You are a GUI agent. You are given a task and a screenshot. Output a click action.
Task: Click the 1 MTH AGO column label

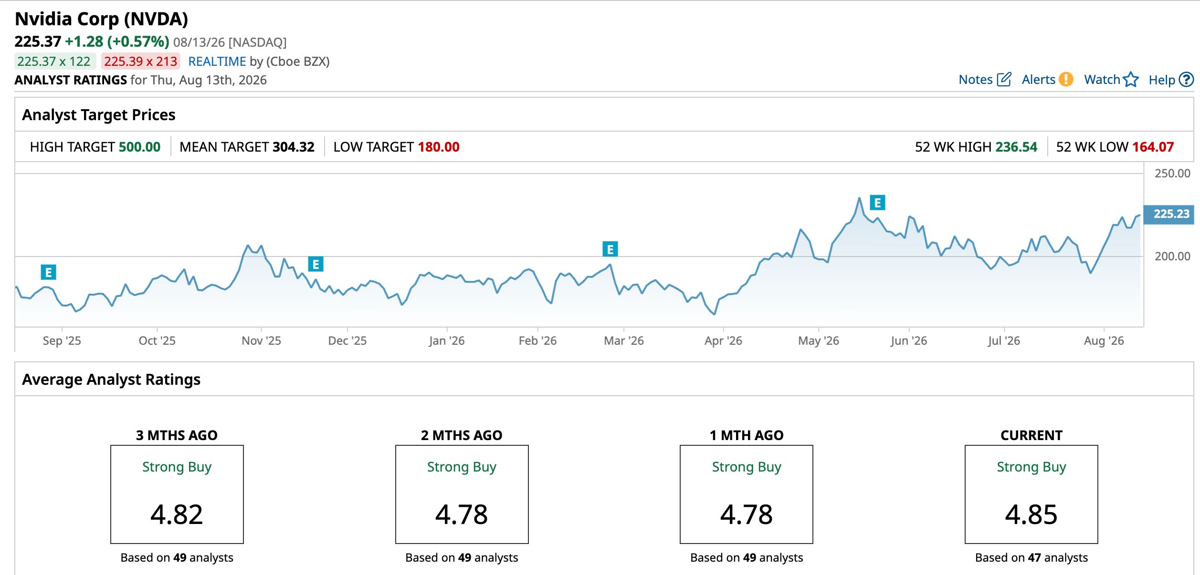click(x=747, y=435)
